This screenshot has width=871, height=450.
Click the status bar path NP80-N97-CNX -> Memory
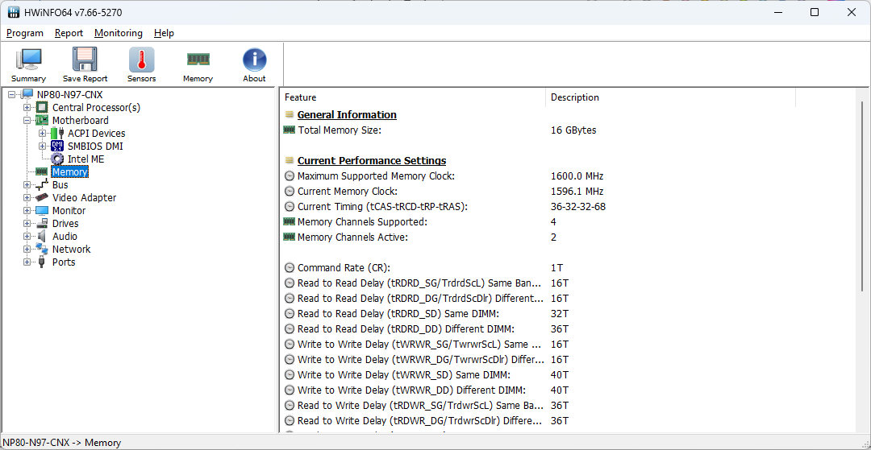(x=61, y=443)
